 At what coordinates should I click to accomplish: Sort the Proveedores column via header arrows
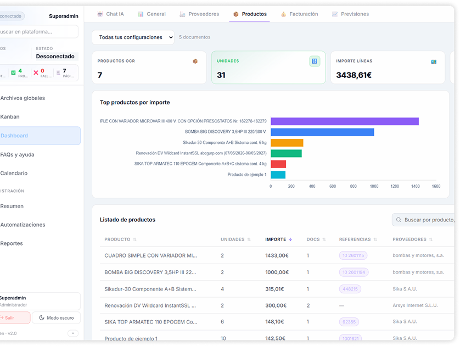coord(431,239)
